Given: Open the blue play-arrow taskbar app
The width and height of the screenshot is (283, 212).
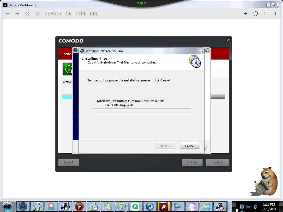Looking at the screenshot, I should pos(178,206).
